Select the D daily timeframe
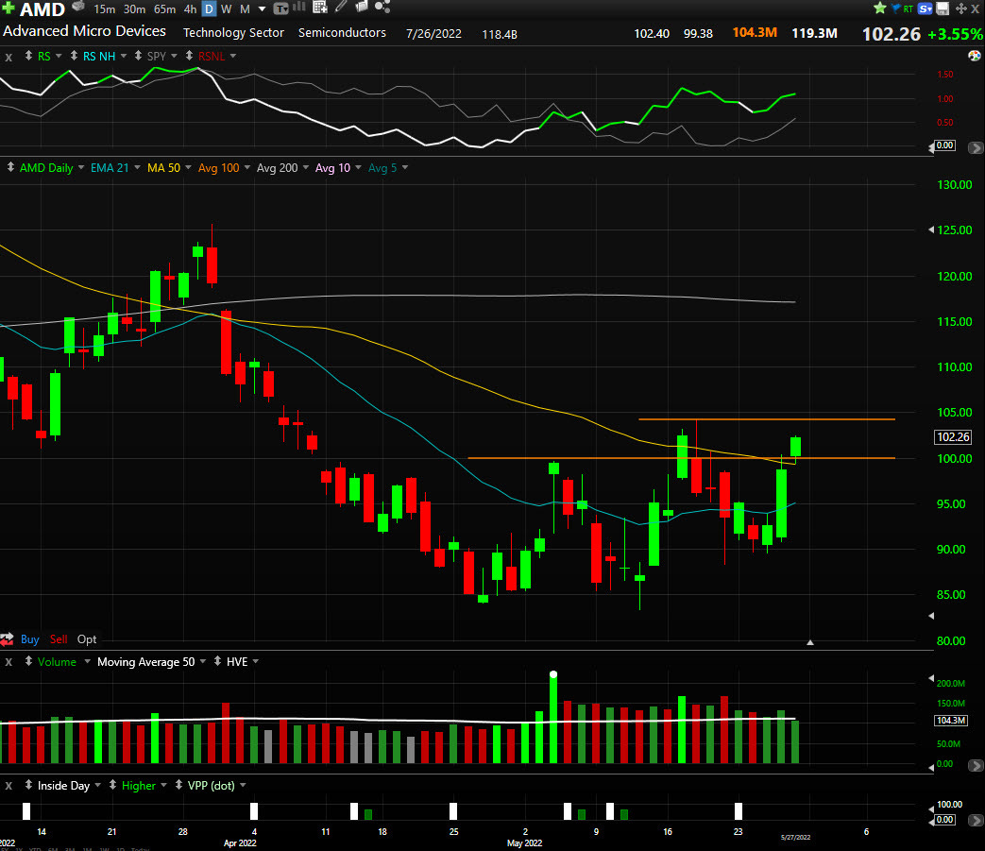Viewport: 985px width, 851px height. click(210, 9)
